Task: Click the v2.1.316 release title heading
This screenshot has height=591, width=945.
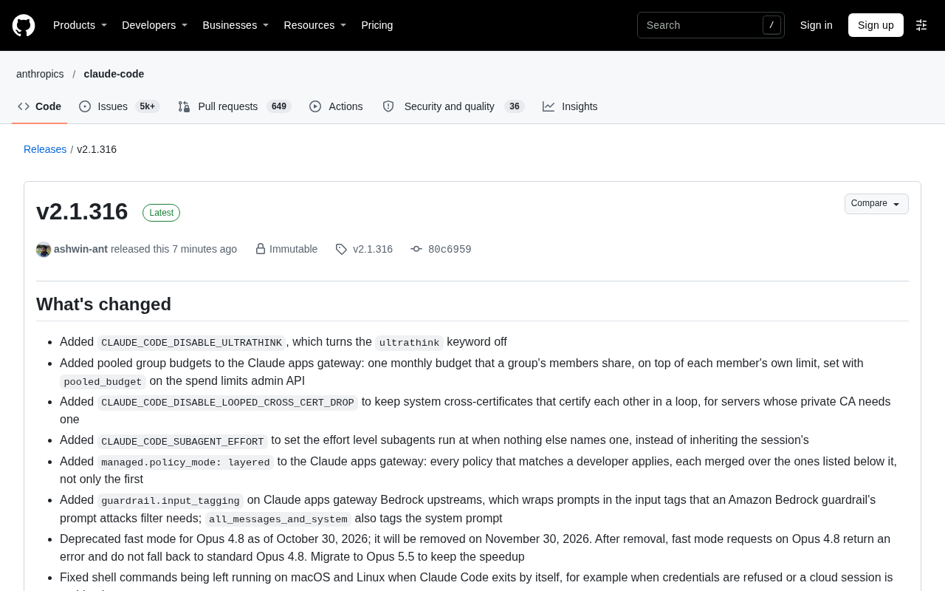Action: coord(82,211)
